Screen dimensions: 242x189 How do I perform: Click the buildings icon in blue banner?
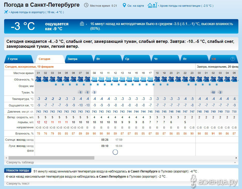click(x=82, y=24)
